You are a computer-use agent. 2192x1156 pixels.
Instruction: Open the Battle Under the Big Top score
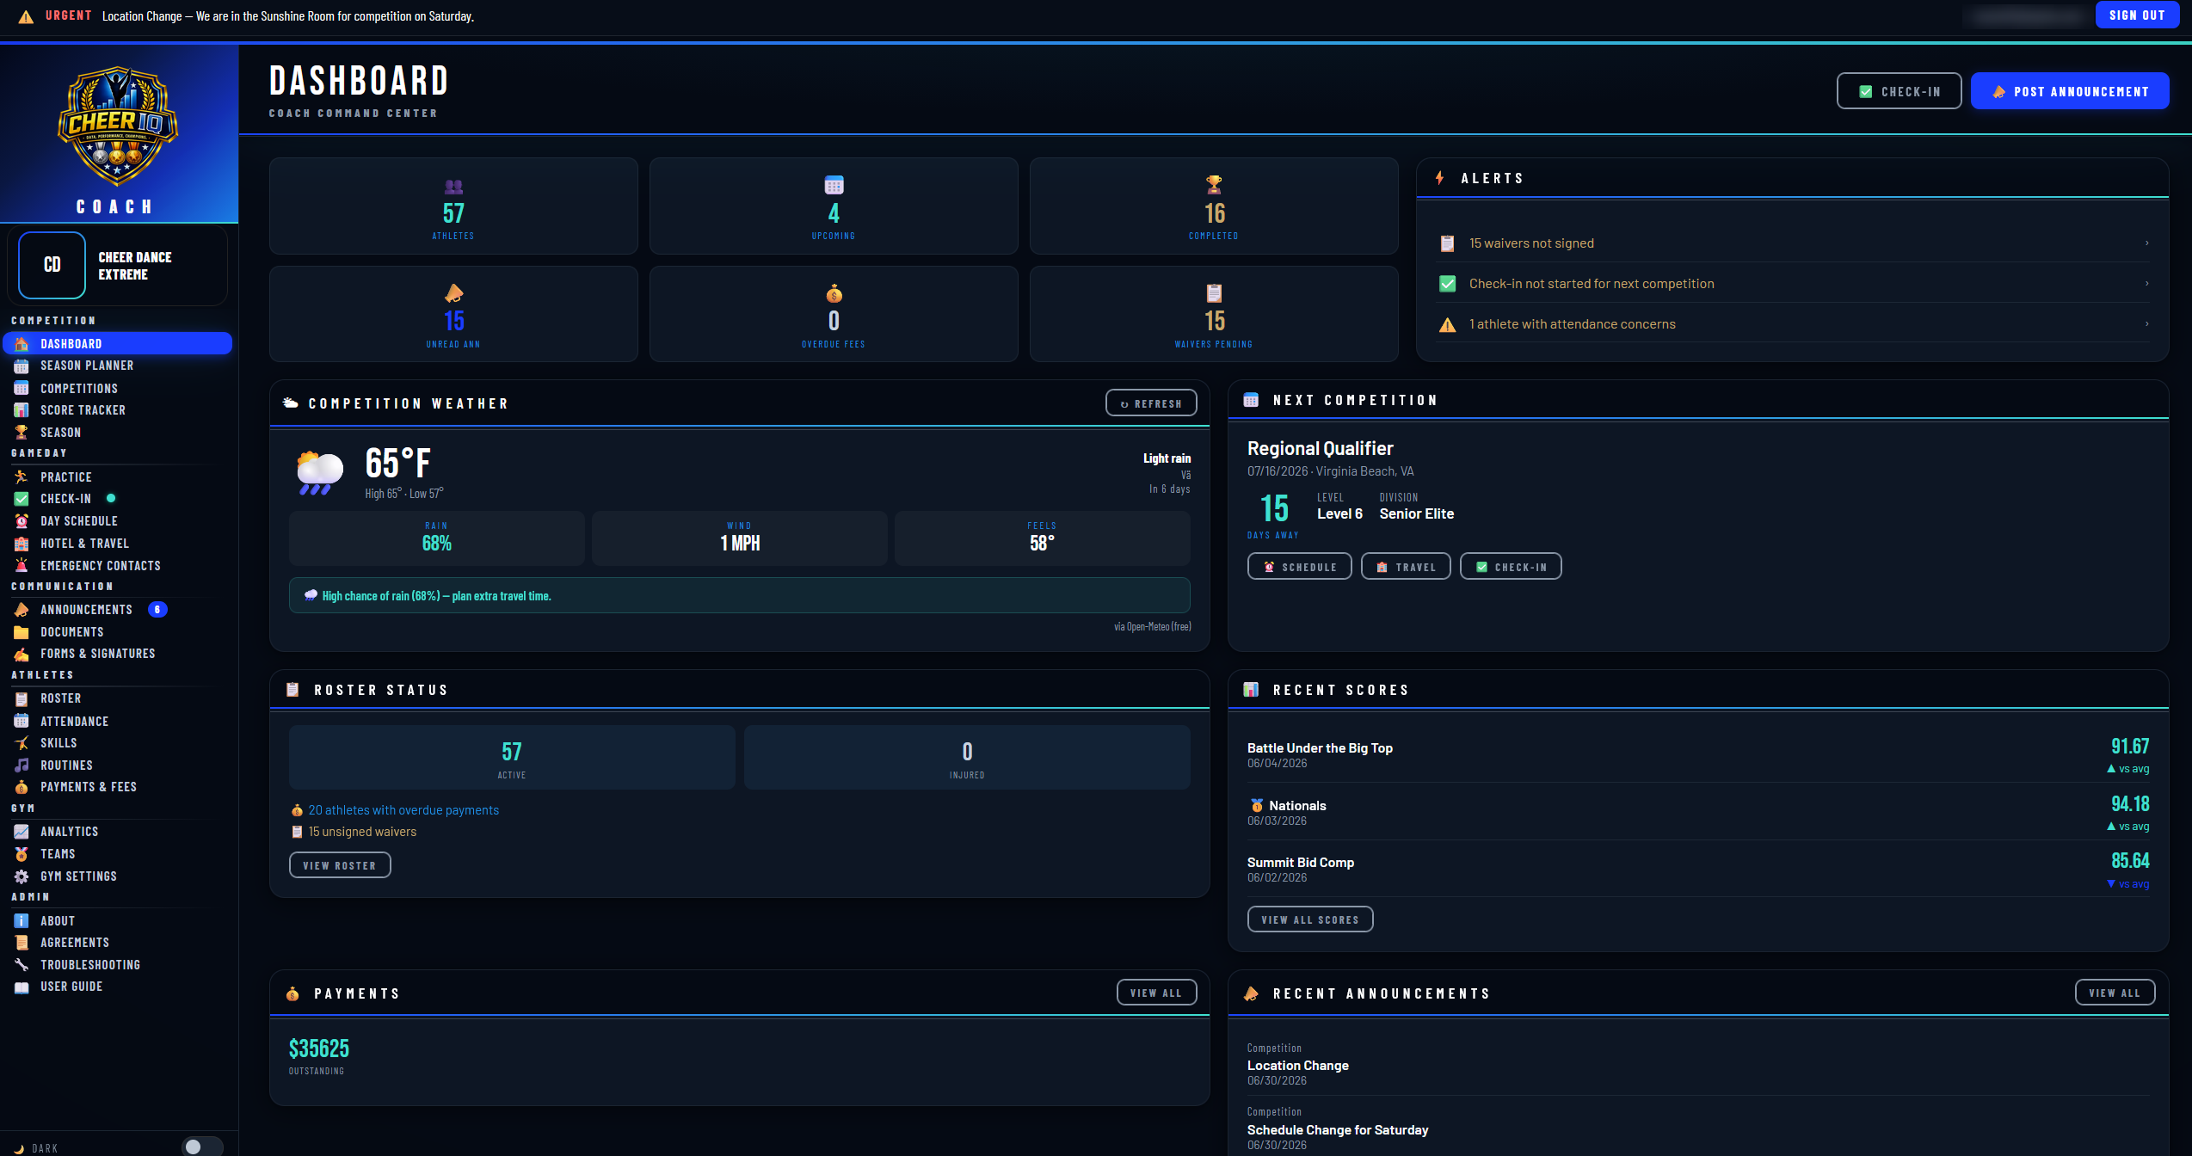click(1698, 755)
